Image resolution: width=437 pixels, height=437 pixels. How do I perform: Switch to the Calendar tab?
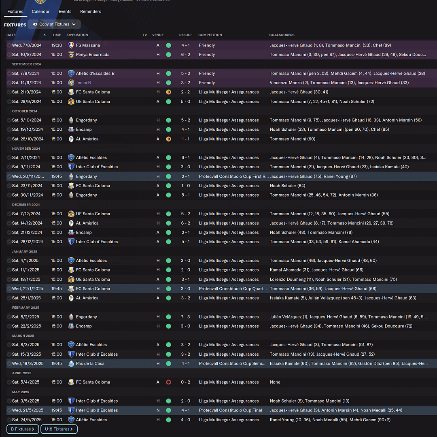(40, 12)
